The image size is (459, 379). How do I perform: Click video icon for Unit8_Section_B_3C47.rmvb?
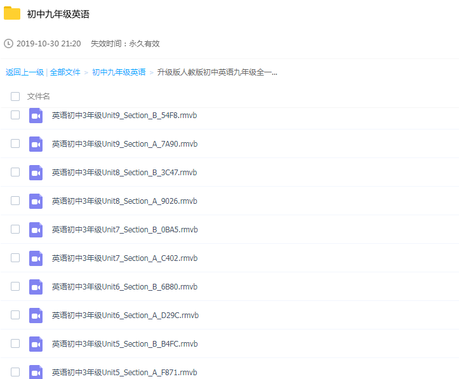pos(36,173)
